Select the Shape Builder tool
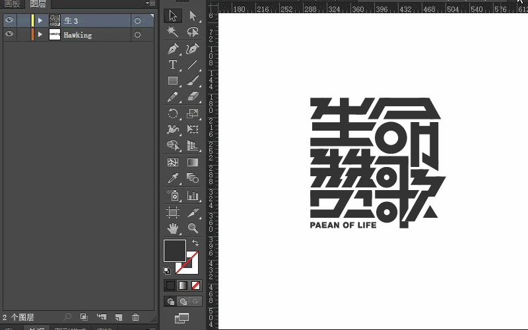 tap(173, 145)
